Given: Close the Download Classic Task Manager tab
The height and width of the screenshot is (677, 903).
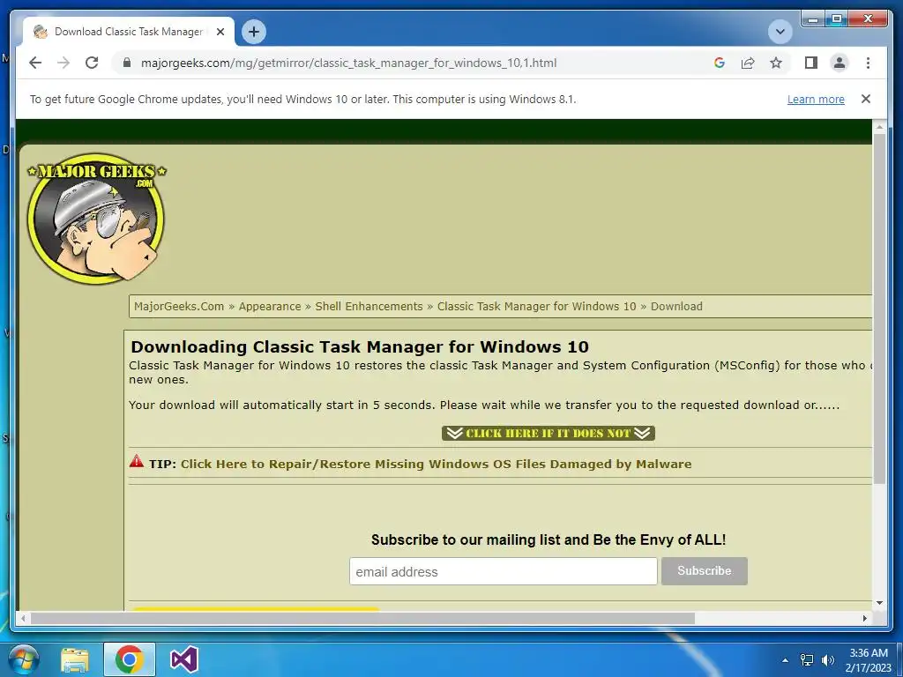Looking at the screenshot, I should click(220, 32).
